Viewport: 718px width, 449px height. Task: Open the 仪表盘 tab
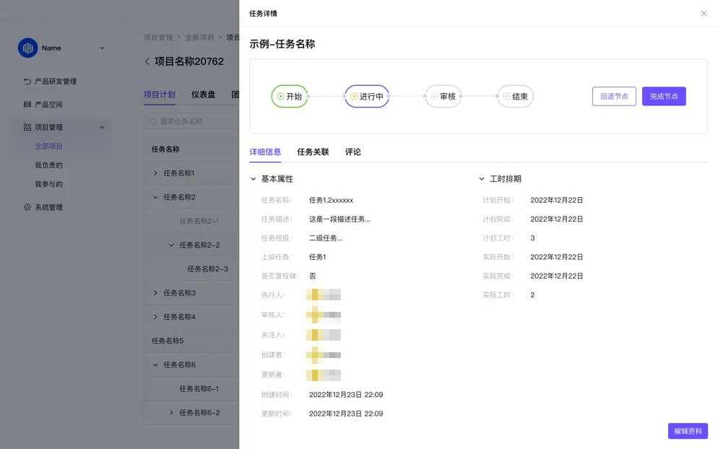click(203, 94)
